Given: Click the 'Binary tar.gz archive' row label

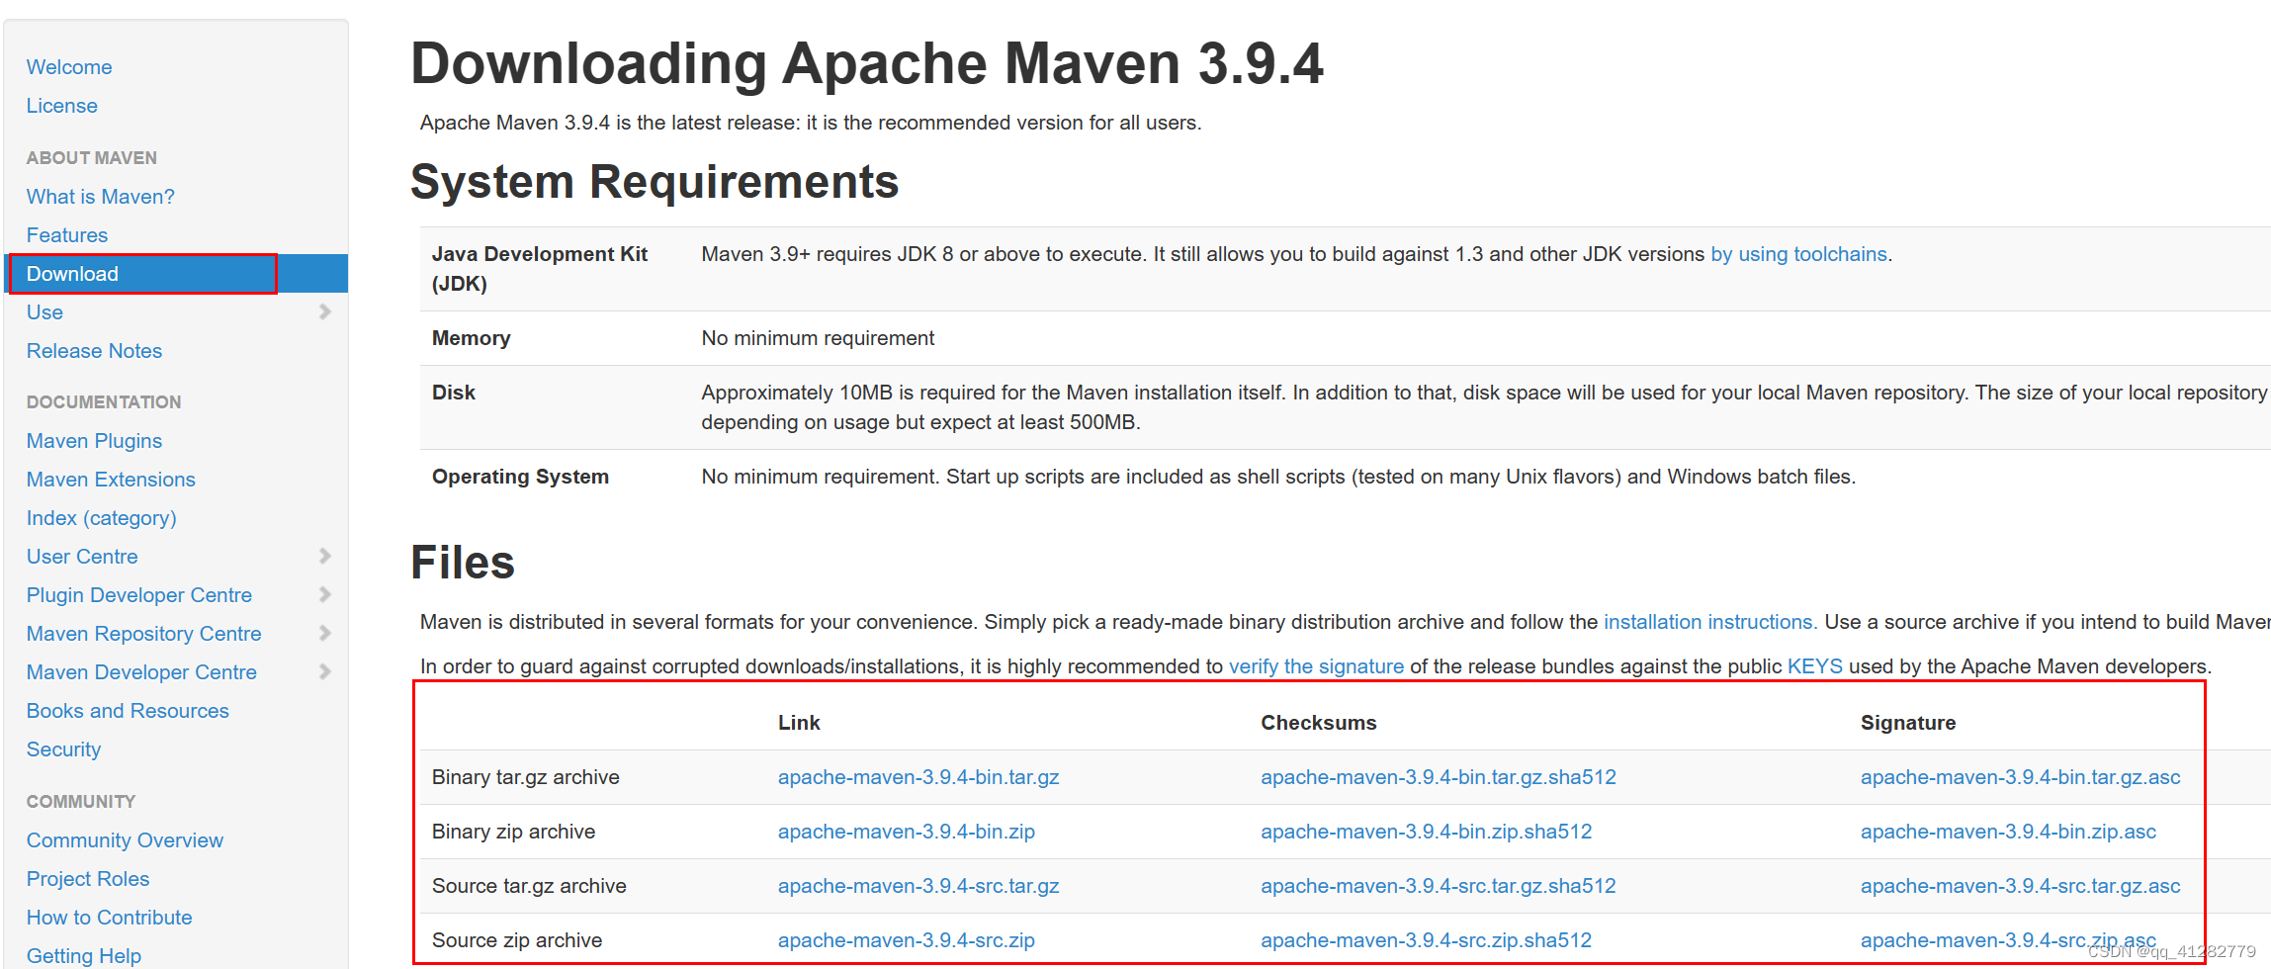Looking at the screenshot, I should tap(526, 777).
